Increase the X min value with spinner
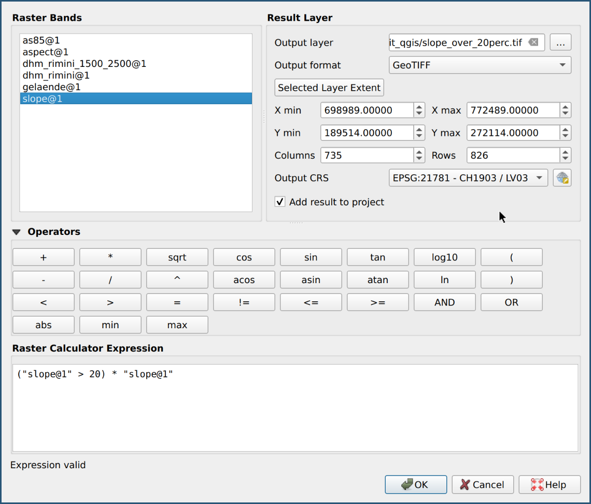This screenshot has width=591, height=504. point(419,107)
